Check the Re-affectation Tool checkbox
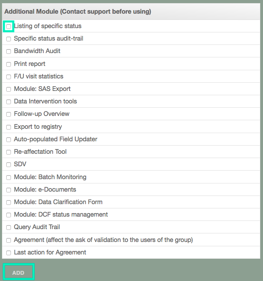The width and height of the screenshot is (263, 281). (9, 152)
